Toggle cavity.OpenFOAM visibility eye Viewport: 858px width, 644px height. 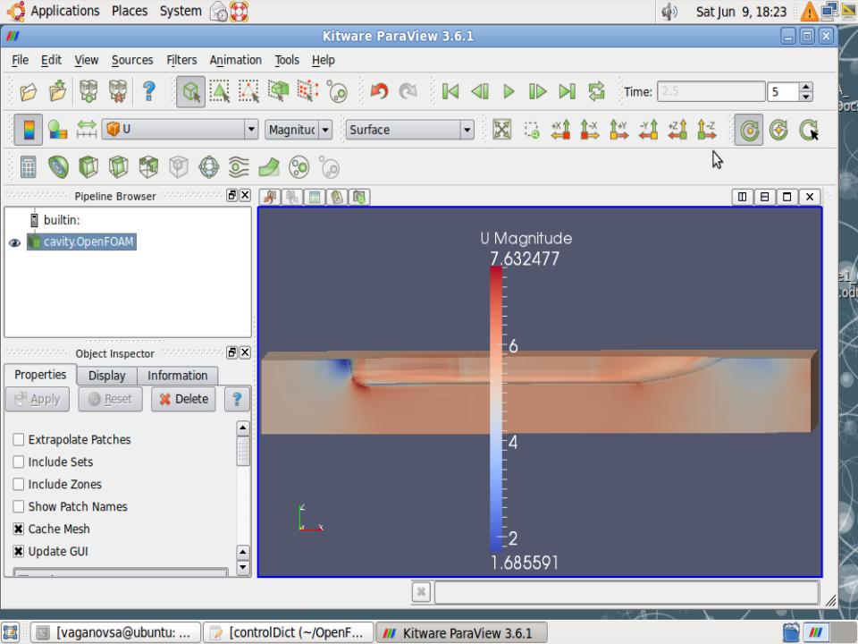[x=15, y=242]
